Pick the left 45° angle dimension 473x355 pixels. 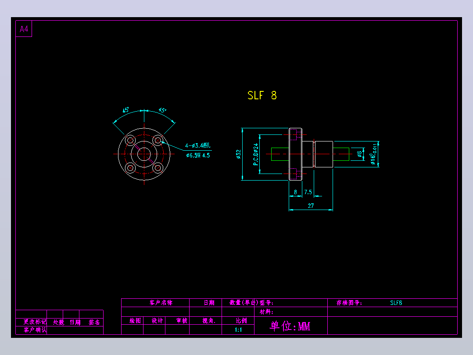(x=126, y=110)
